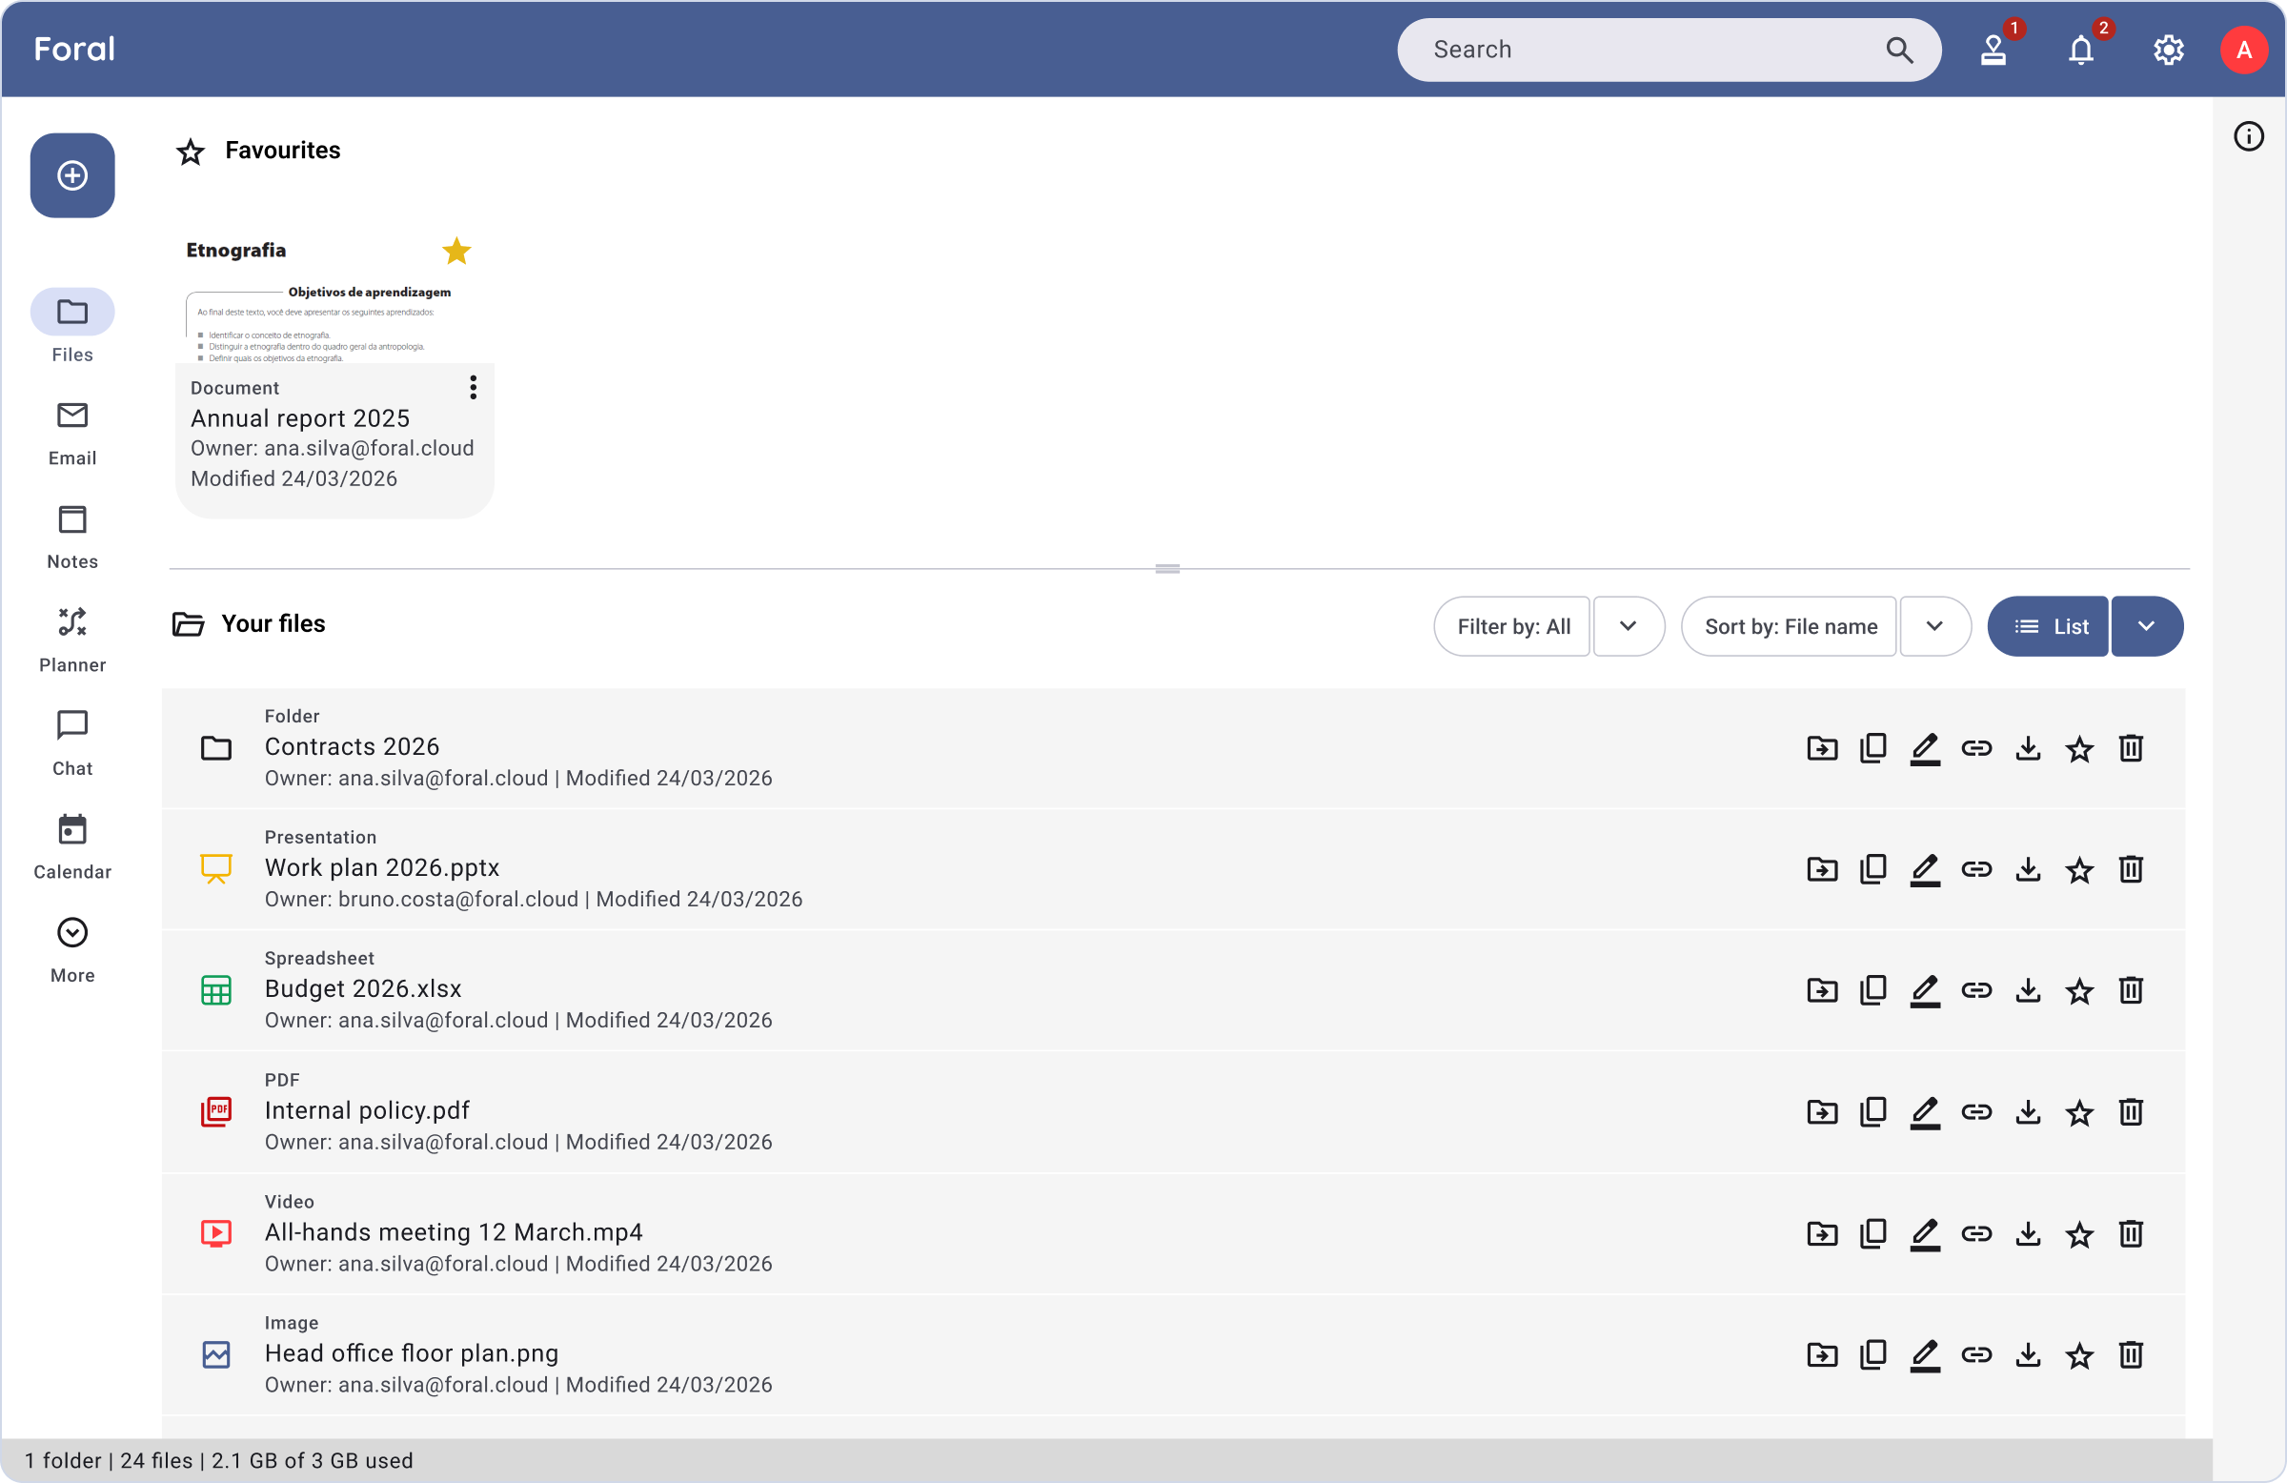Open Chat in the sidebar

click(72, 743)
